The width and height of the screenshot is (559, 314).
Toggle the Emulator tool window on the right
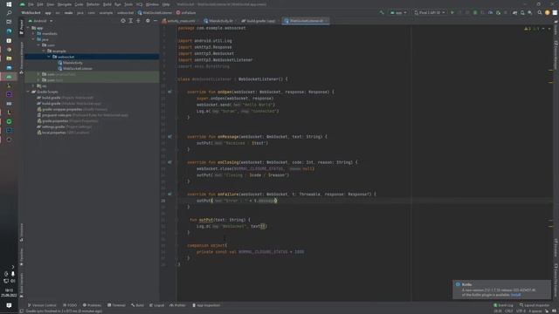click(x=556, y=248)
